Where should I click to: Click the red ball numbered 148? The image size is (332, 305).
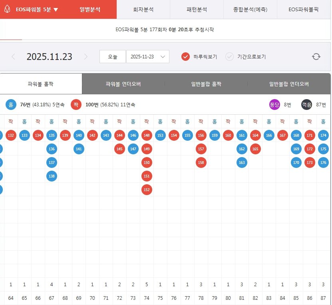coord(147,136)
